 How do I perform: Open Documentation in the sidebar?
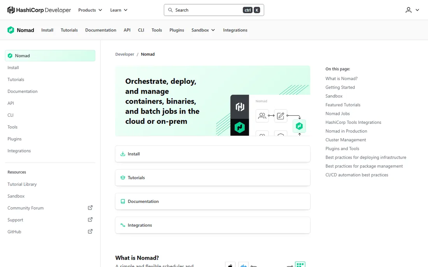tap(23, 91)
